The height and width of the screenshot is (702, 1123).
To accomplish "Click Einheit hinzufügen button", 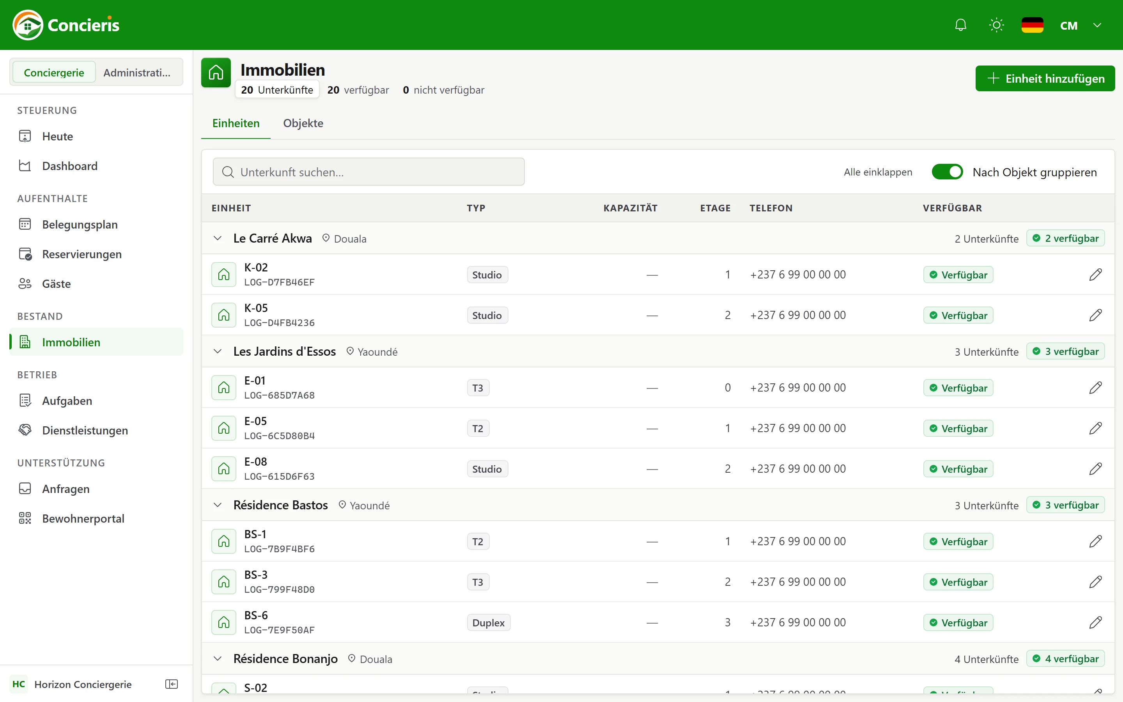I will 1045,78.
